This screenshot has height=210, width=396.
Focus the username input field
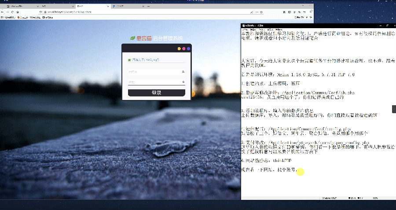tap(156, 72)
